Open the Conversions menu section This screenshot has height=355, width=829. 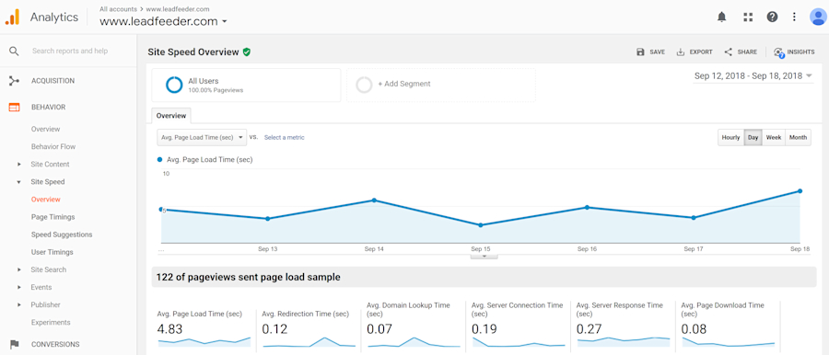click(x=55, y=345)
